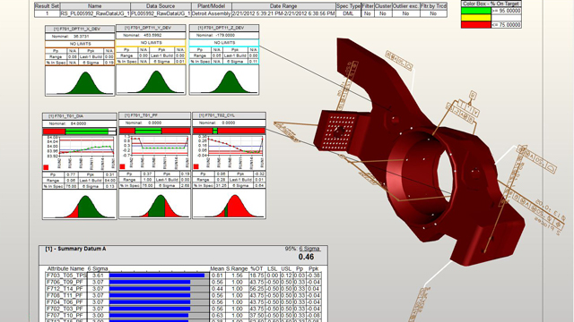Click the F701_DPT11_Z_DEV panel title
This screenshot has height=322, width=574.
[x=224, y=28]
